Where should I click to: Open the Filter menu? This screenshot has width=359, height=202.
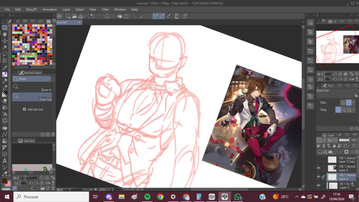pyautogui.click(x=105, y=10)
